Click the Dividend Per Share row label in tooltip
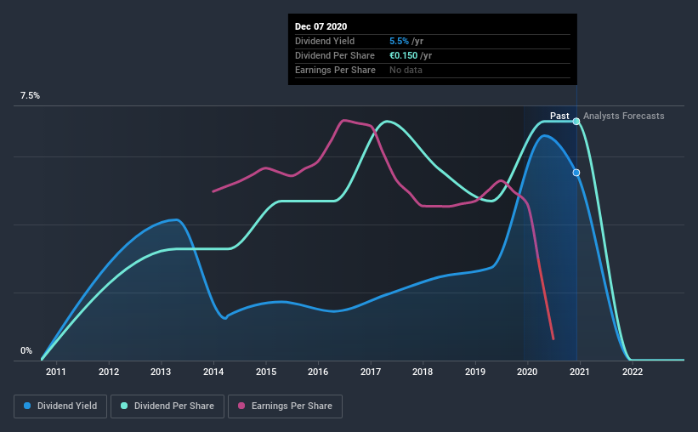Image resolution: width=698 pixels, height=432 pixels. [335, 55]
